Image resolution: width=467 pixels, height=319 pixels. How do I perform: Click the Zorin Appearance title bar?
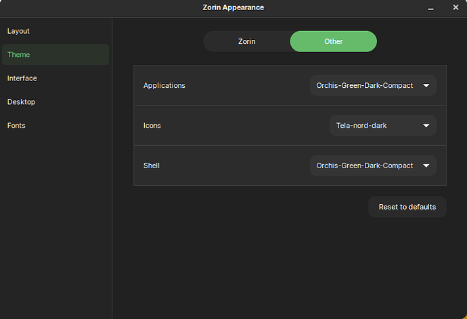tap(234, 7)
